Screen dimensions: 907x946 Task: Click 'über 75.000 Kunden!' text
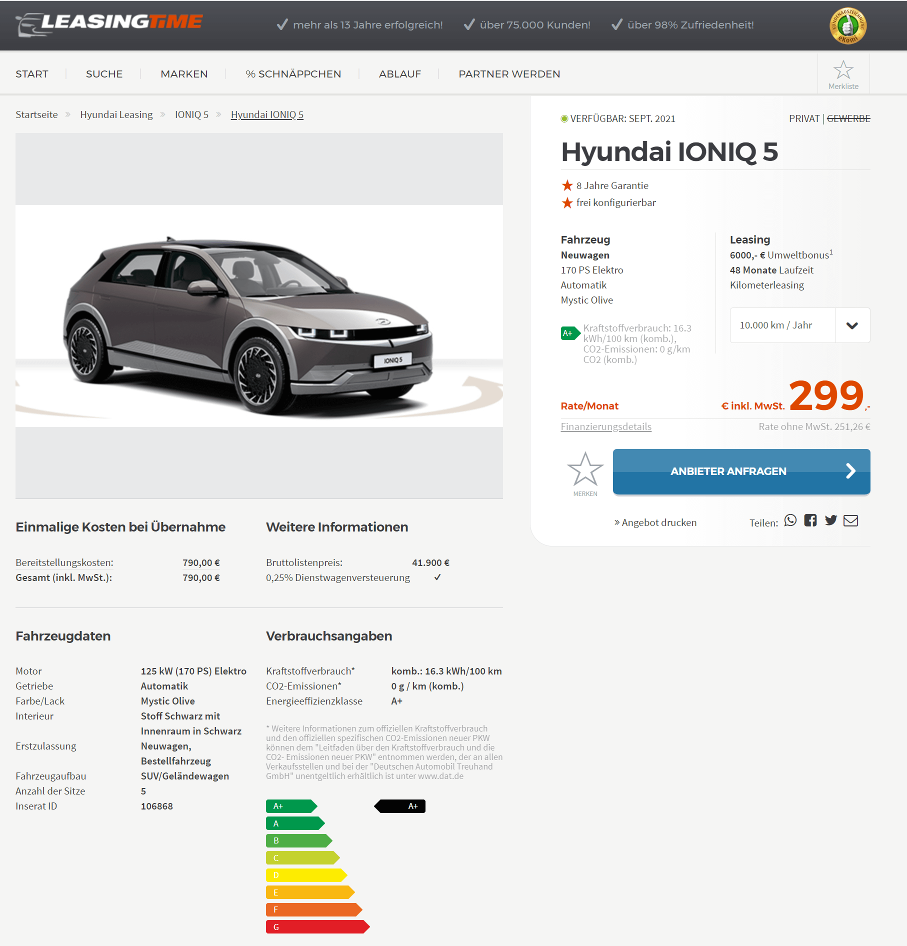(535, 25)
